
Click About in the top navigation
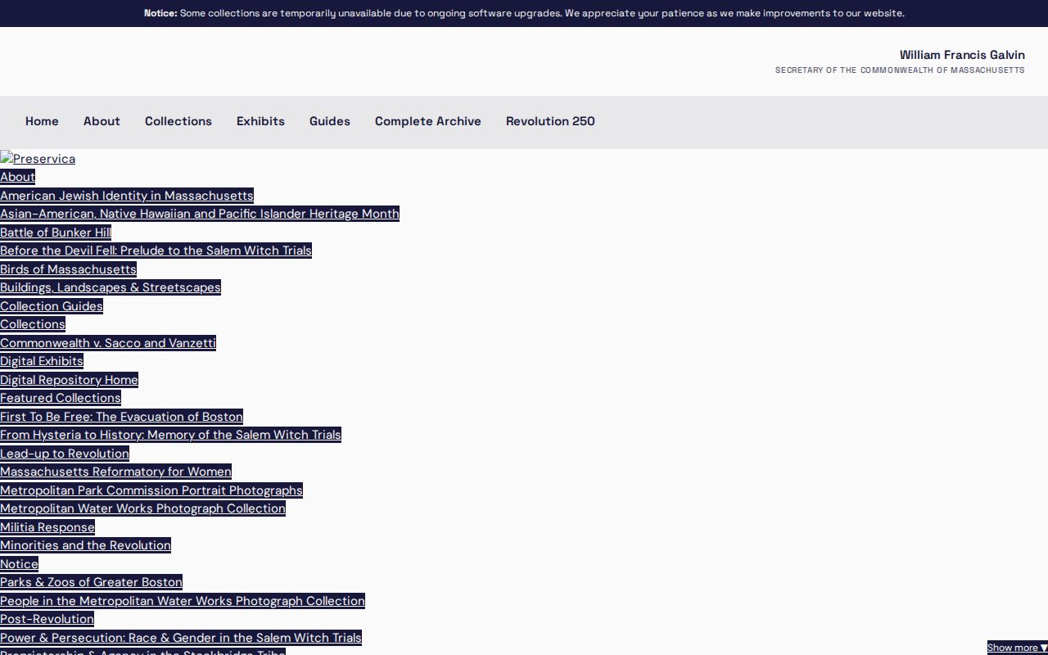point(102,121)
